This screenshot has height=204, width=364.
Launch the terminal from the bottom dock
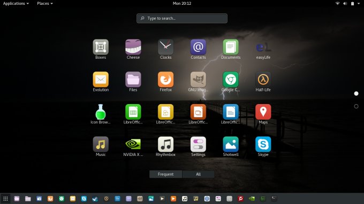coord(274,199)
